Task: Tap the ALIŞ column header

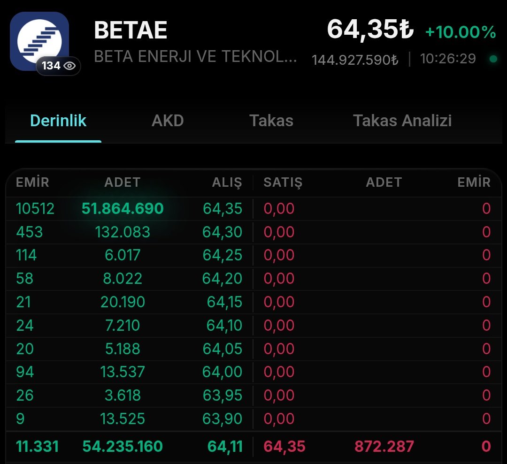Action: (x=227, y=183)
